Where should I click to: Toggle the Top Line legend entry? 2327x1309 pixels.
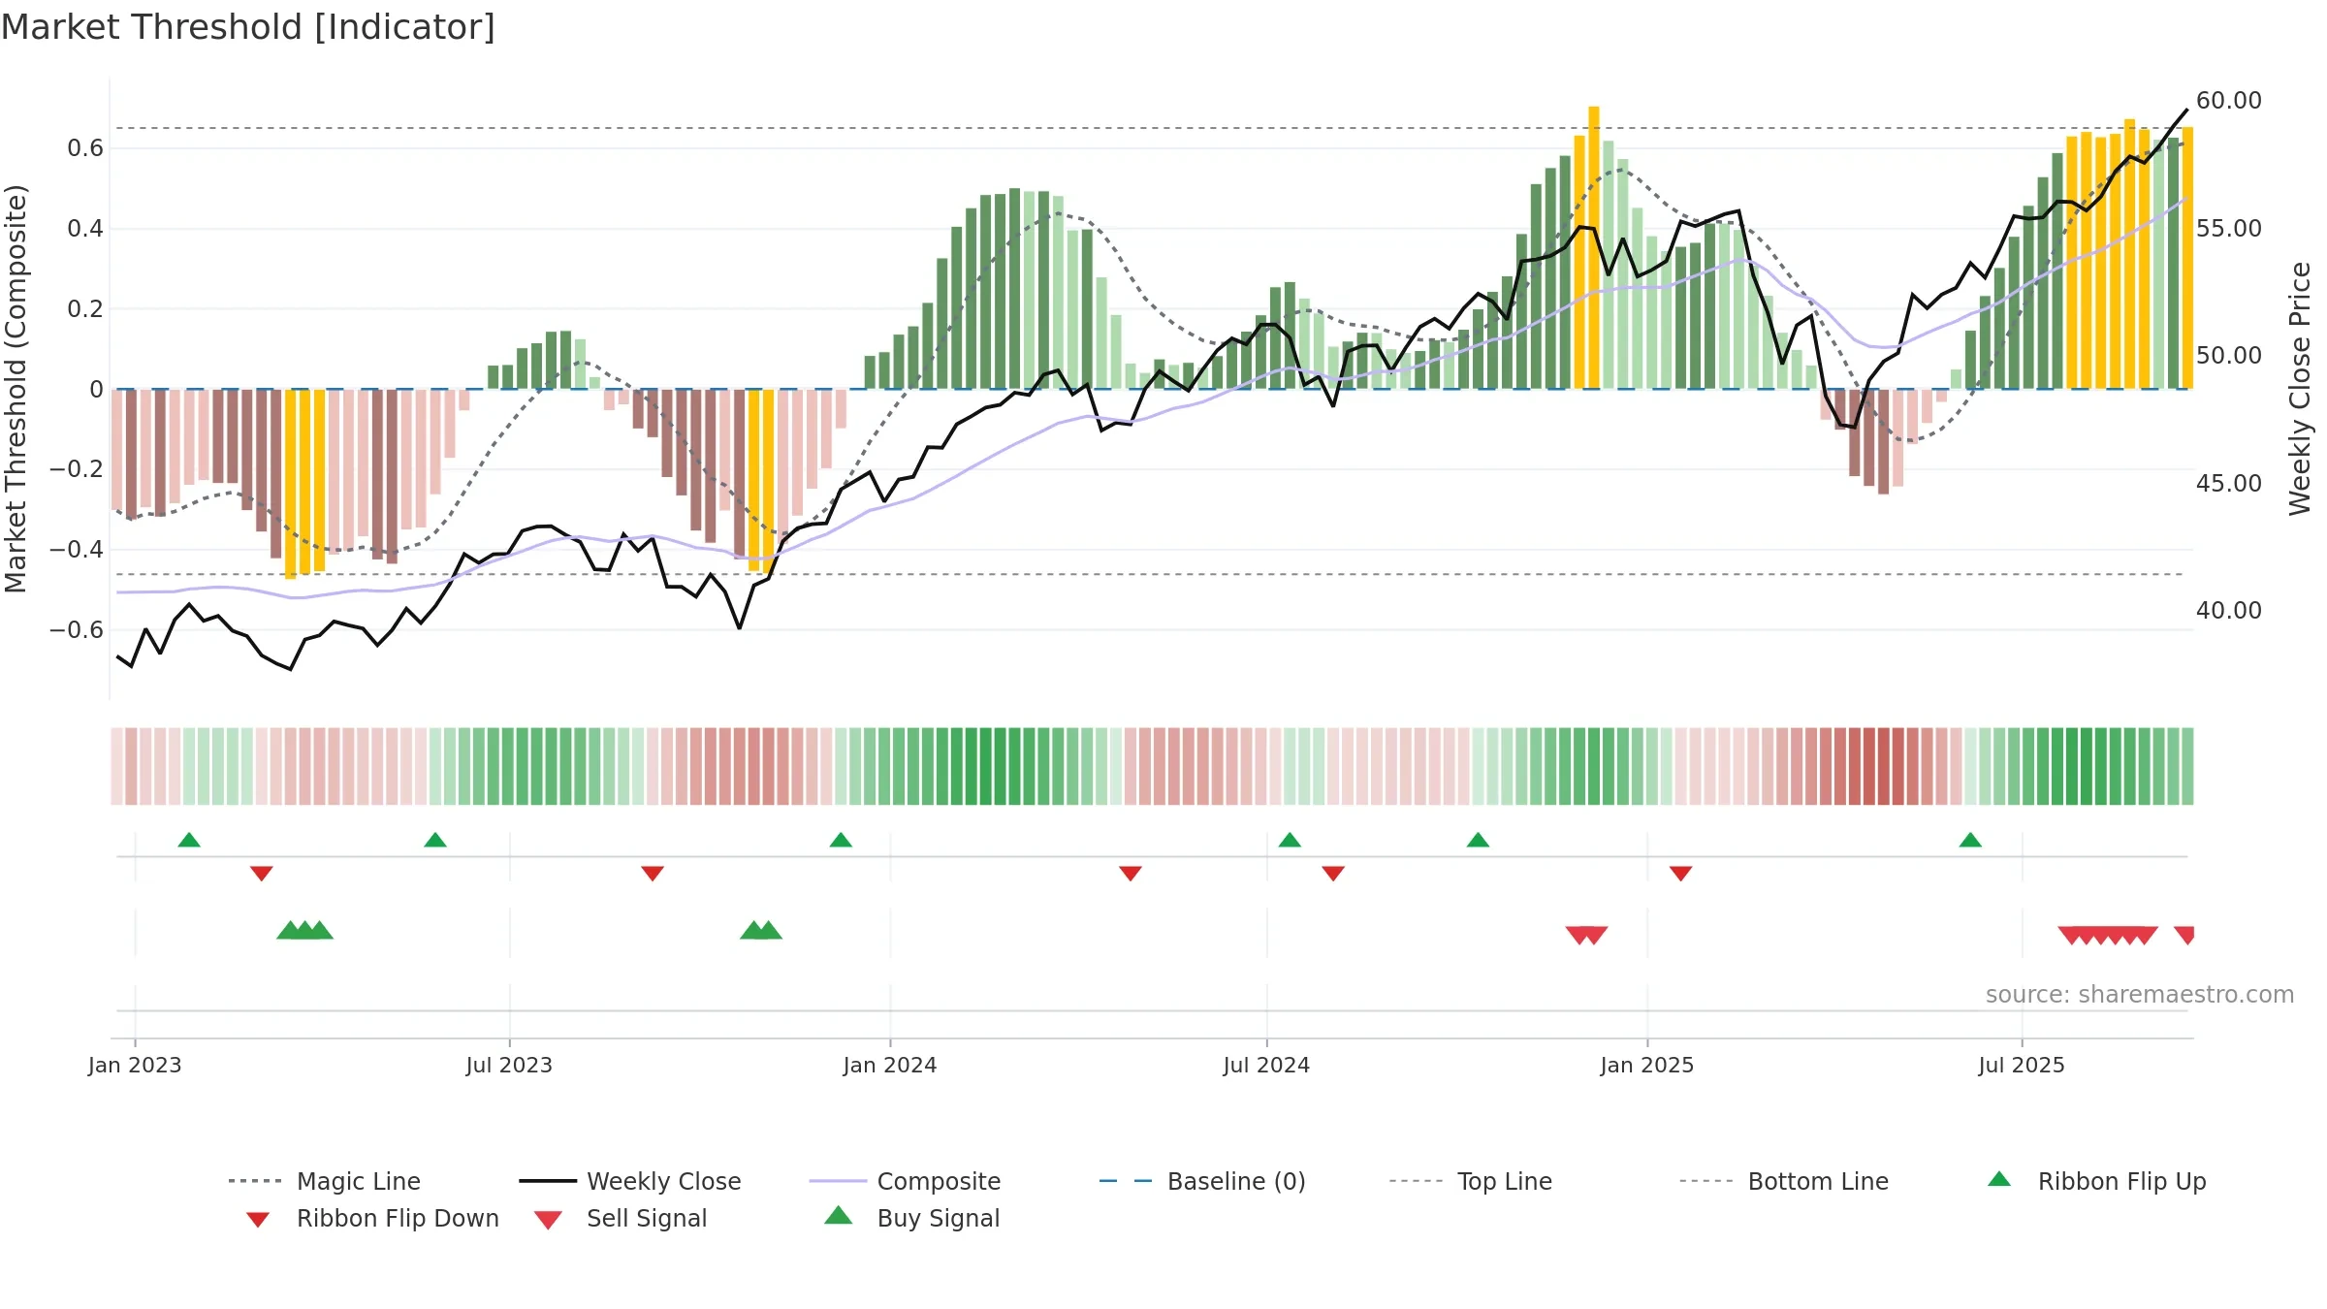[1471, 1181]
